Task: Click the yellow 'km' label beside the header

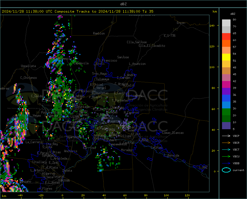Action: (215, 11)
